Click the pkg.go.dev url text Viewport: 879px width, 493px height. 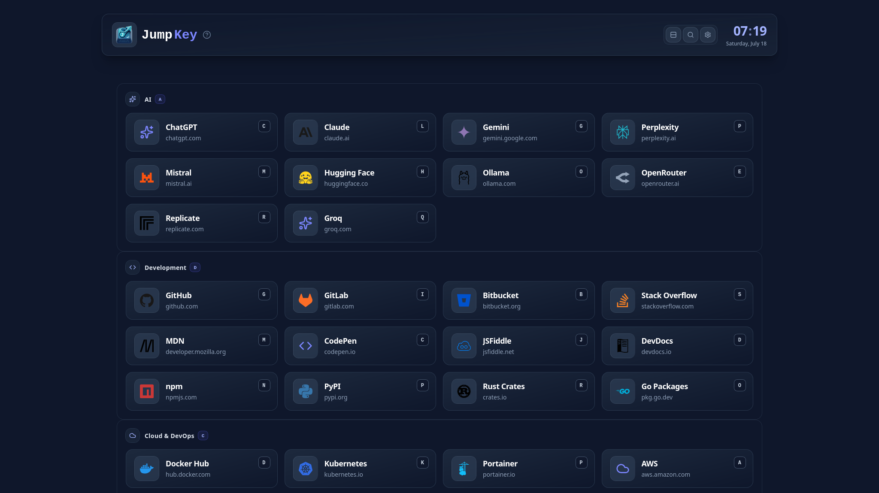coord(657,397)
